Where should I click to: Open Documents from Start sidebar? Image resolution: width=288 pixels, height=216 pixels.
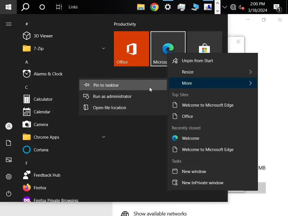pyautogui.click(x=9, y=143)
